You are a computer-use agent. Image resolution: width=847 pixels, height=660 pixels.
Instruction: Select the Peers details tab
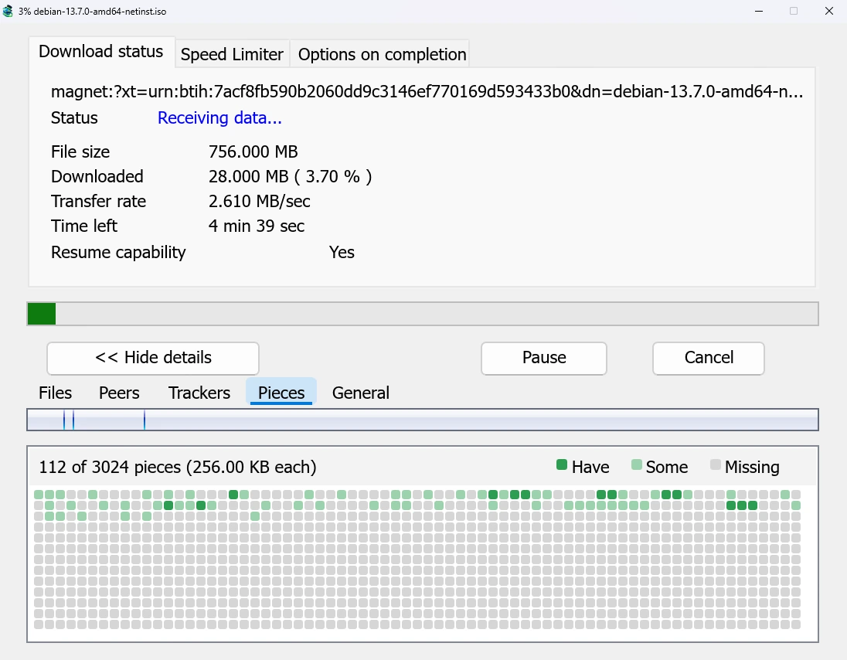pyautogui.click(x=119, y=393)
